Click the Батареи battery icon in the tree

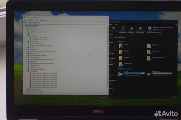click(28, 34)
